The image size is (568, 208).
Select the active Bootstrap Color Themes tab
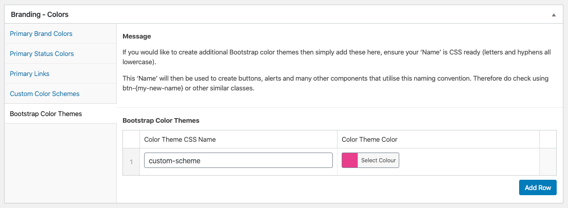(x=46, y=114)
